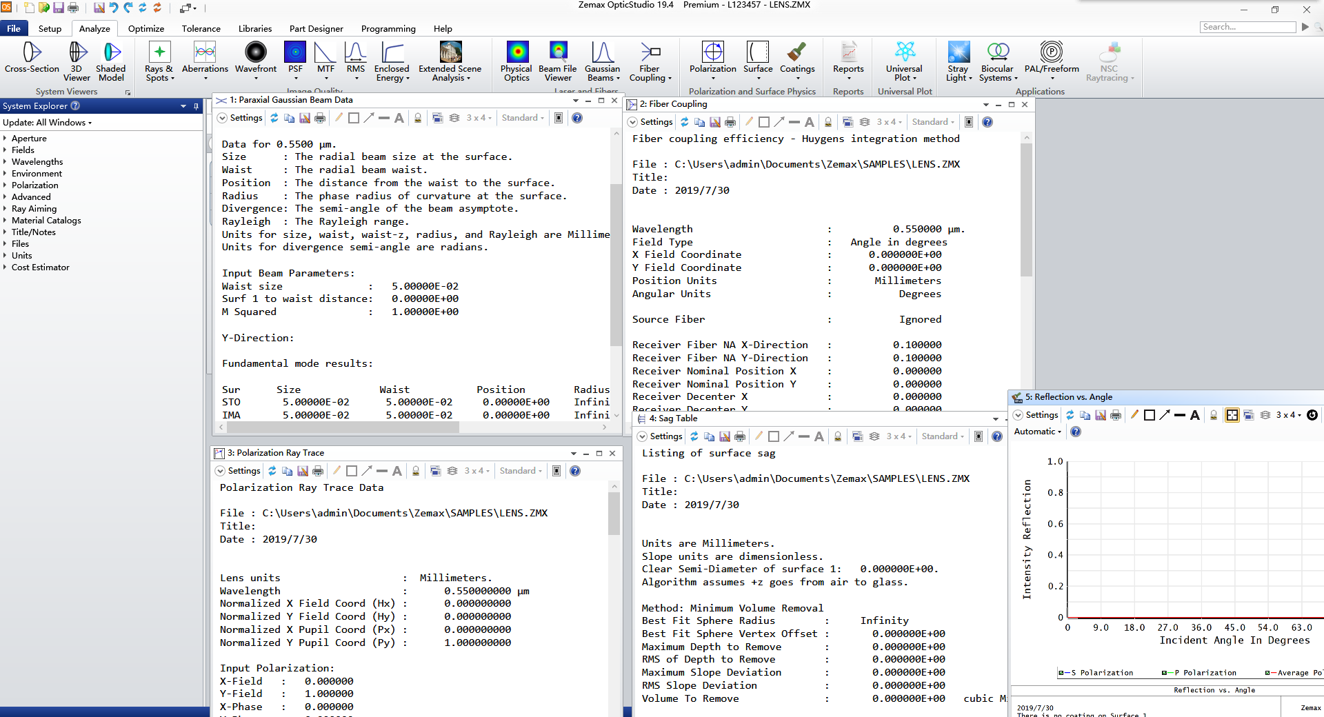Open help for the Fiber Coupling window

[x=987, y=122]
